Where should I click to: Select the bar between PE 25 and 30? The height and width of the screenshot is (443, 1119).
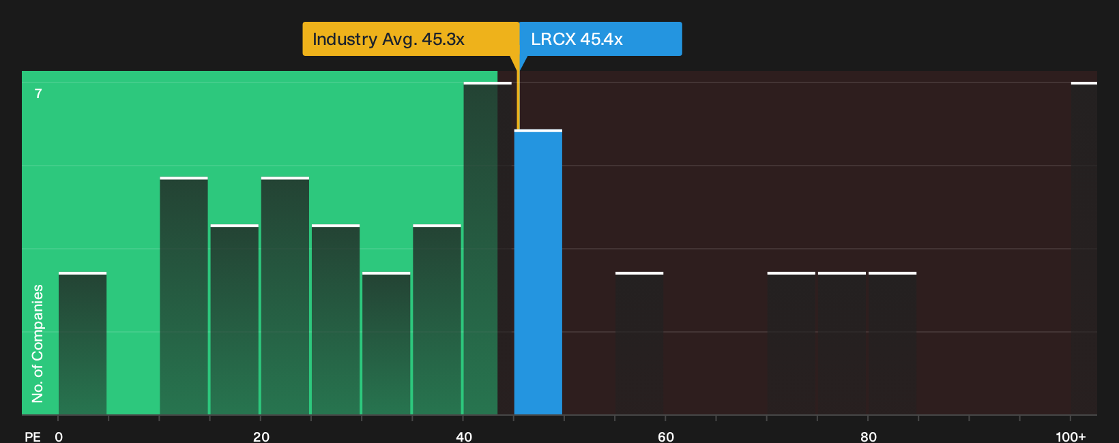click(x=336, y=320)
